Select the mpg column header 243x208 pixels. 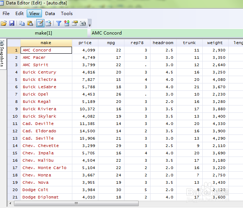[x=111, y=43]
